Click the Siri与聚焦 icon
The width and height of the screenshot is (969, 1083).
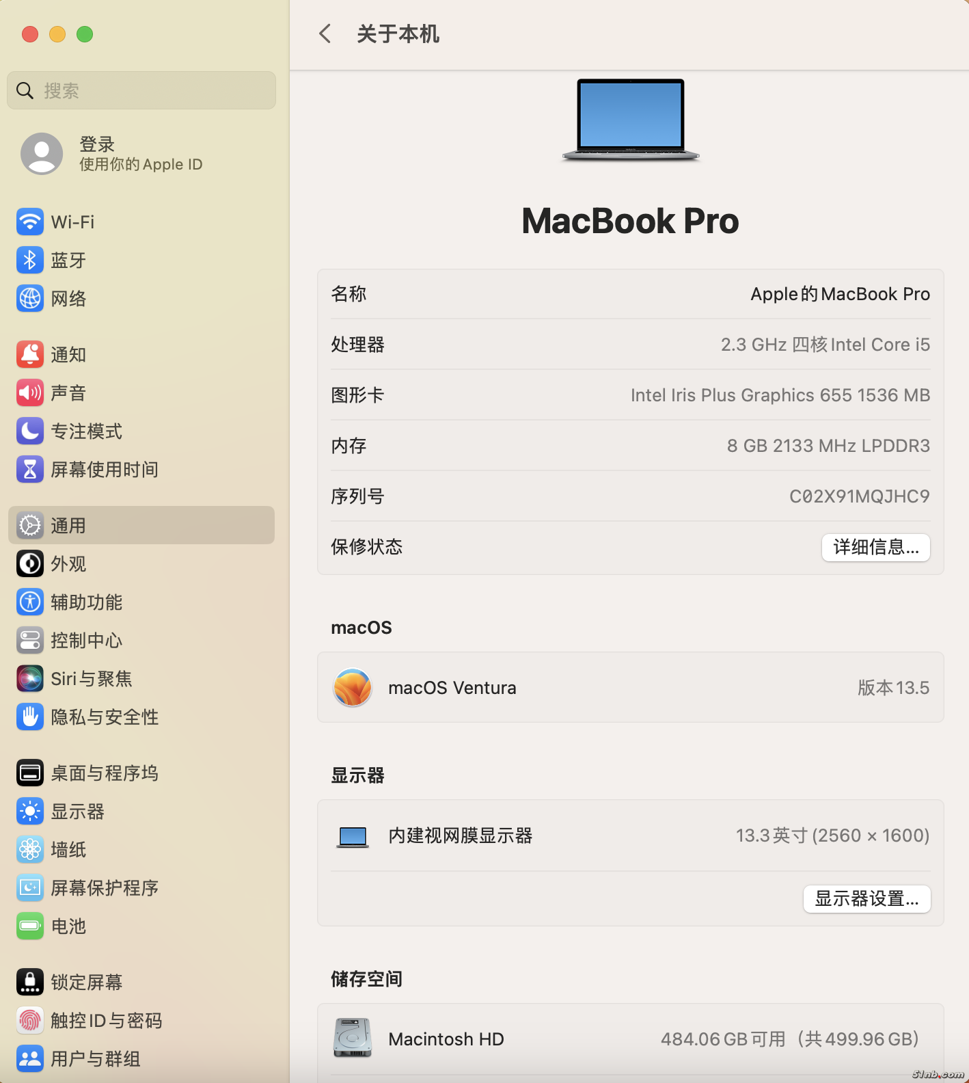pyautogui.click(x=30, y=679)
